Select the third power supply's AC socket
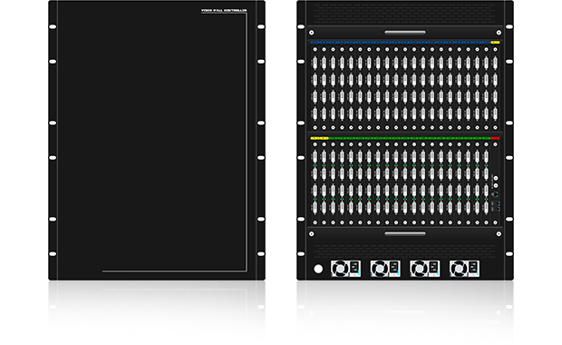This screenshot has height=345, width=562. click(x=433, y=268)
